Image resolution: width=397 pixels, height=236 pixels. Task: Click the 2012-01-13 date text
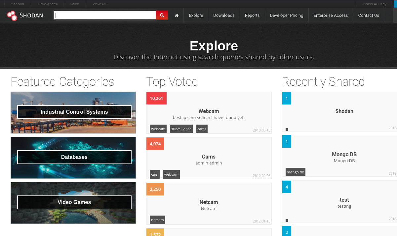click(x=261, y=221)
